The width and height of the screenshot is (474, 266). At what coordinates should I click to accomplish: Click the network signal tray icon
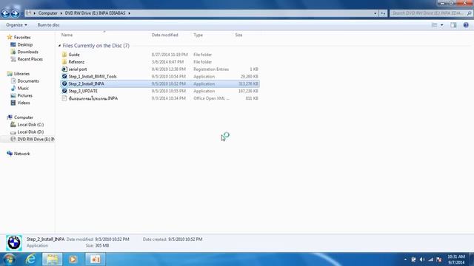[431, 259]
